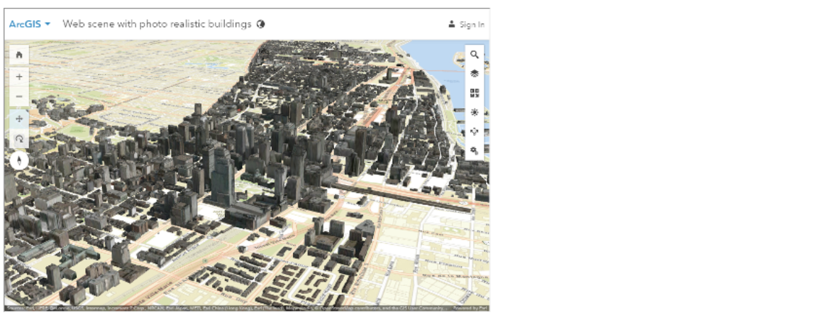Click the dropdown arrow beside ArcGIS
Viewport: 820px width, 315px height.
48,24
